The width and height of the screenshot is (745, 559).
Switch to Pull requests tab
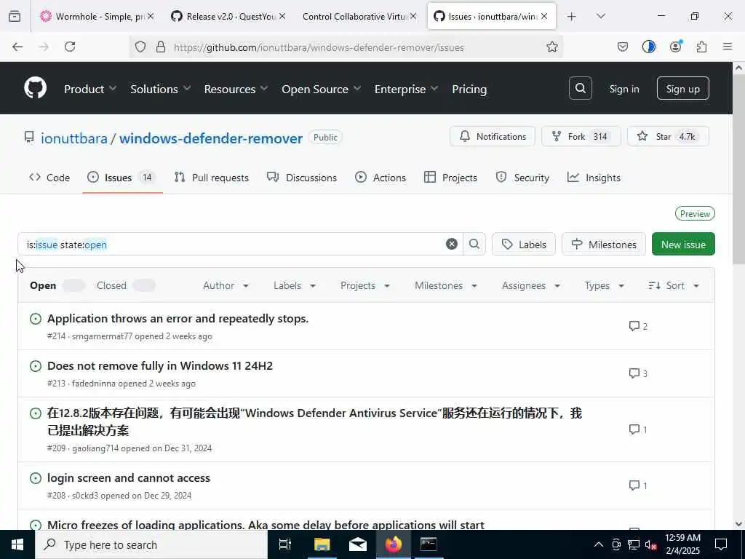tap(212, 178)
